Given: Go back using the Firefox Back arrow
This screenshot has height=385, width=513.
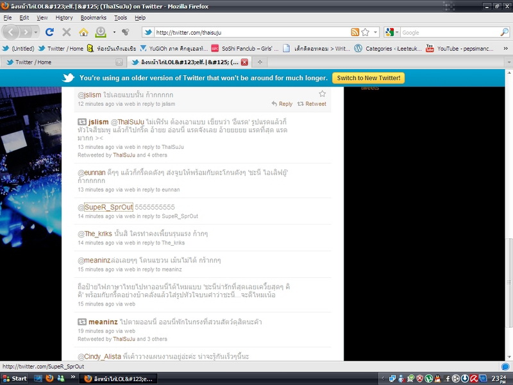Looking at the screenshot, I should (11, 32).
